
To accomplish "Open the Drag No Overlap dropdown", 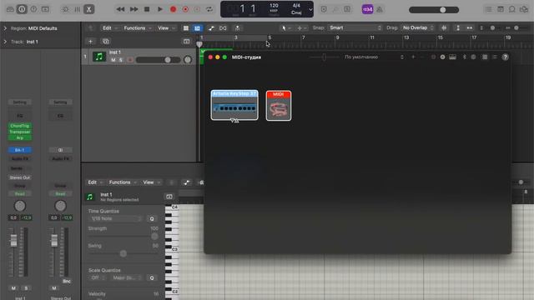I will [x=418, y=27].
